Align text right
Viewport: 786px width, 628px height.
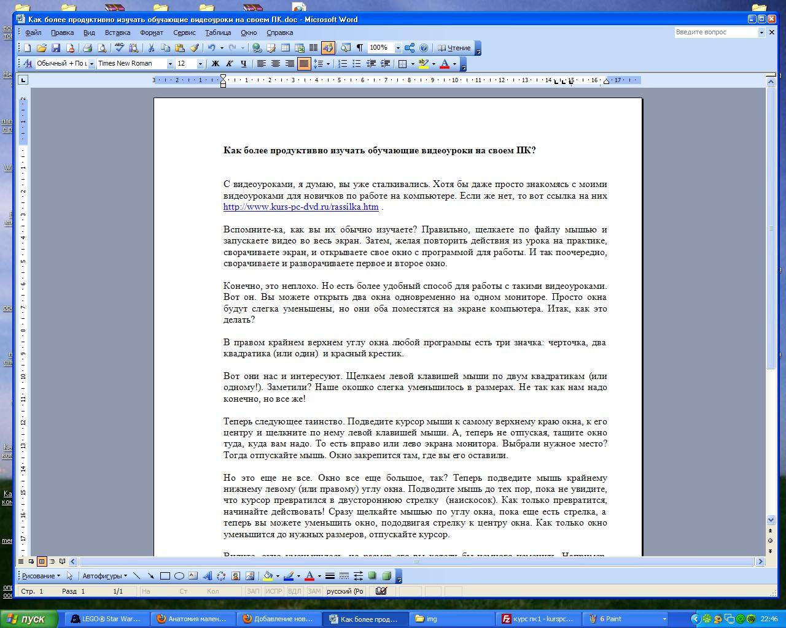point(289,63)
